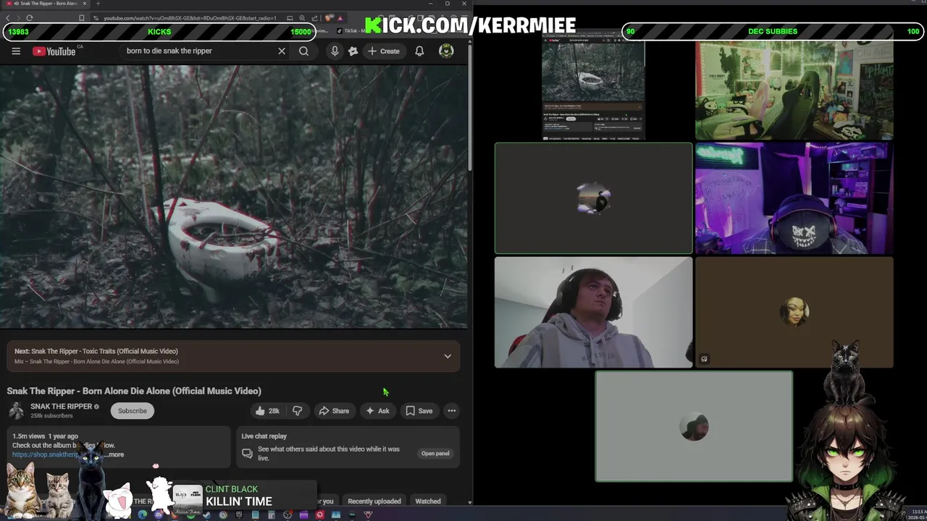Click the live chat replay icon
This screenshot has height=521, width=927.
(x=247, y=454)
